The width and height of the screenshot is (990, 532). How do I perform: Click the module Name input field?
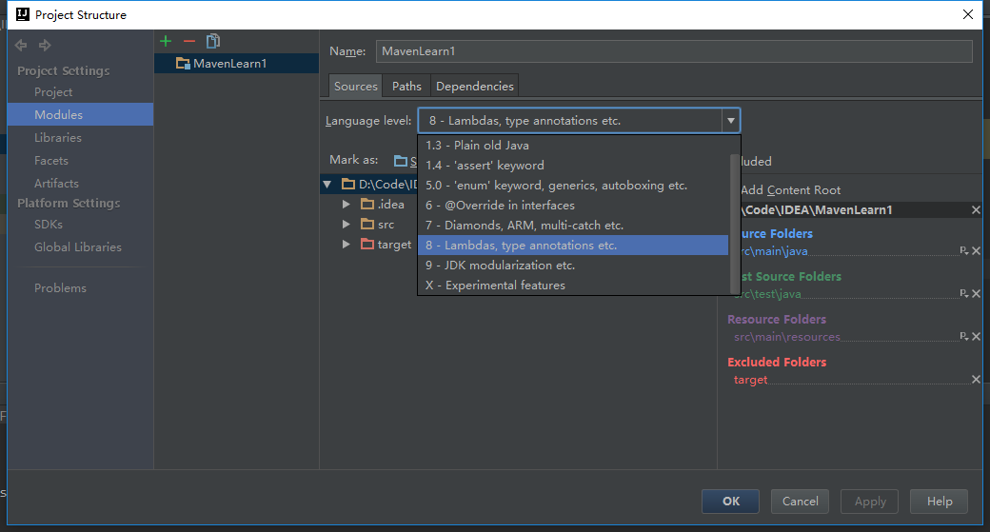674,51
